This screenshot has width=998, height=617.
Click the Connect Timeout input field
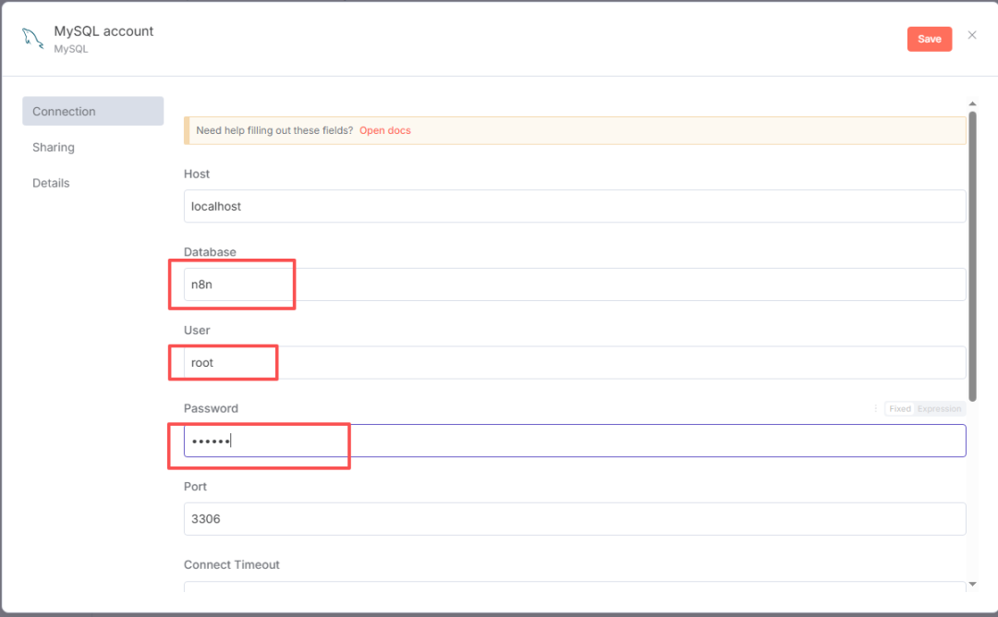pyautogui.click(x=575, y=587)
